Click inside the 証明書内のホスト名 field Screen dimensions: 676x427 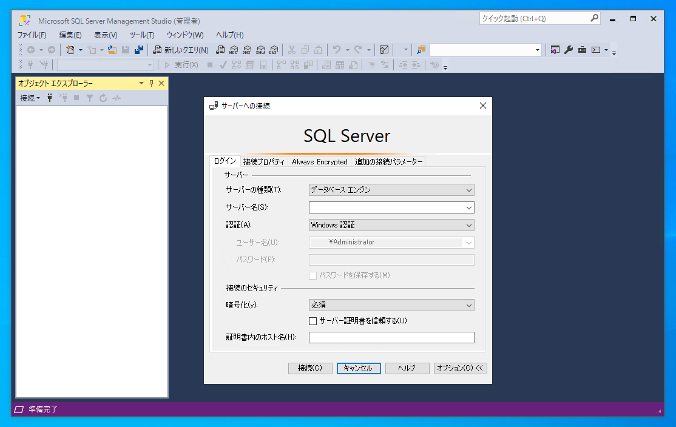coord(391,337)
